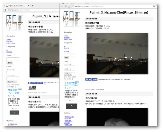
Task: Click the site logo in left window
Action: point(14,23)
